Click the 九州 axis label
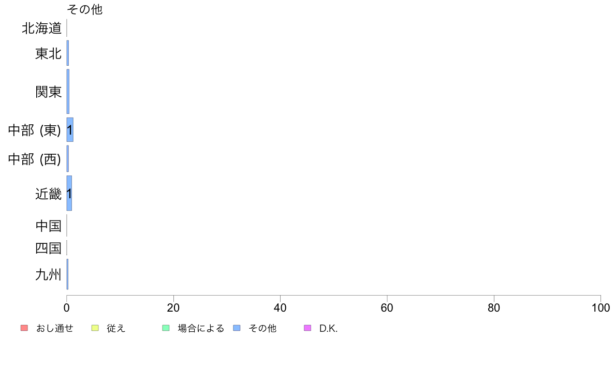Viewport: 615px width, 381px height. tap(49, 274)
